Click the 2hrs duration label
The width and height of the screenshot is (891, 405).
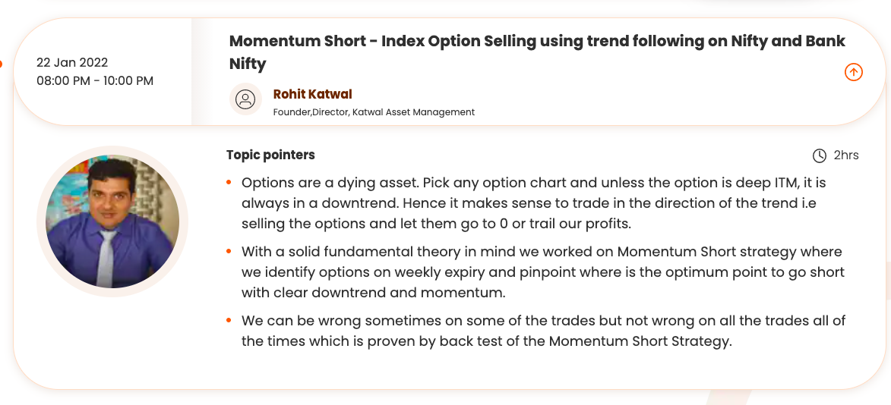click(x=846, y=155)
